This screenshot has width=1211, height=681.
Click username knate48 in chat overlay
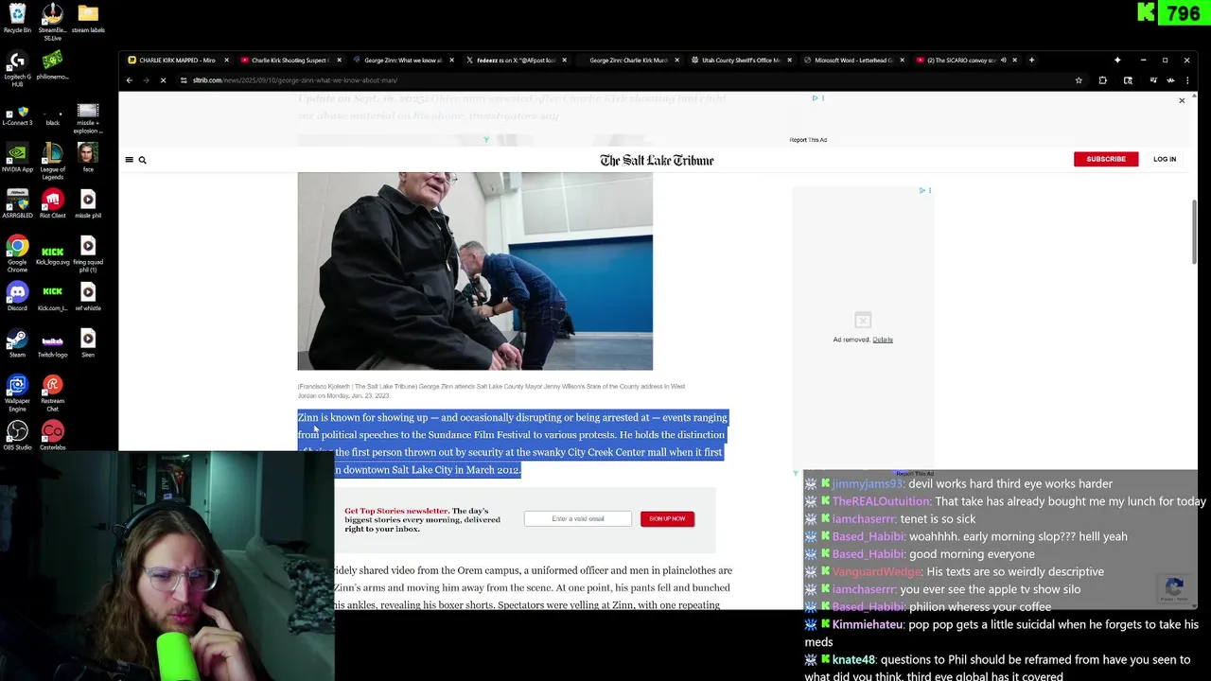pos(853,659)
